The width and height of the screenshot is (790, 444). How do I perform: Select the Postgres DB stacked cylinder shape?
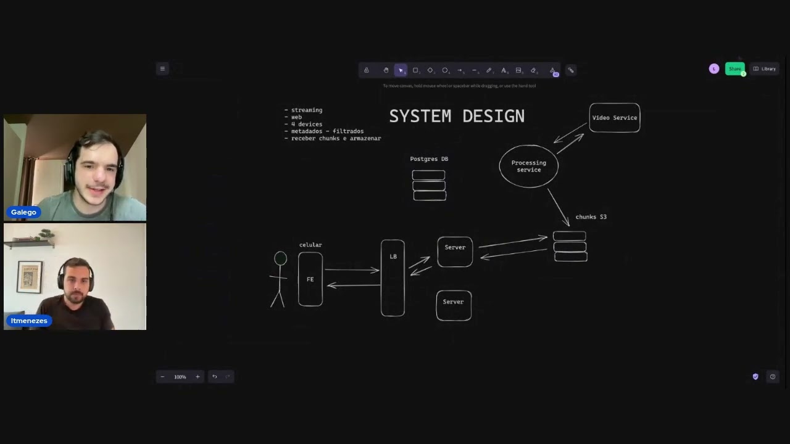coord(429,185)
